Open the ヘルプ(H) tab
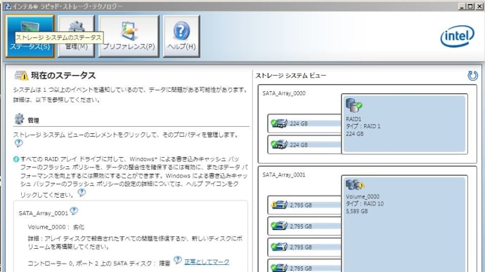 (x=181, y=36)
